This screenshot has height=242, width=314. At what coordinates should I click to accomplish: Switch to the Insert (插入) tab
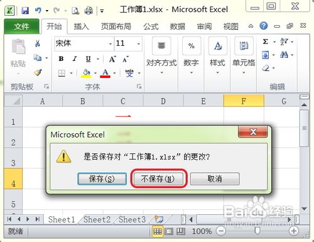coord(81,26)
